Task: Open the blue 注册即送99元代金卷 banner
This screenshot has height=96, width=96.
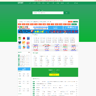Action: pos(48,31)
